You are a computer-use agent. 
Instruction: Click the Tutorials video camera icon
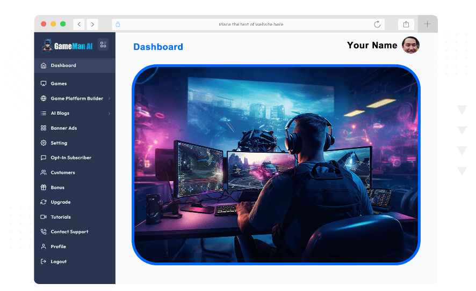(44, 217)
